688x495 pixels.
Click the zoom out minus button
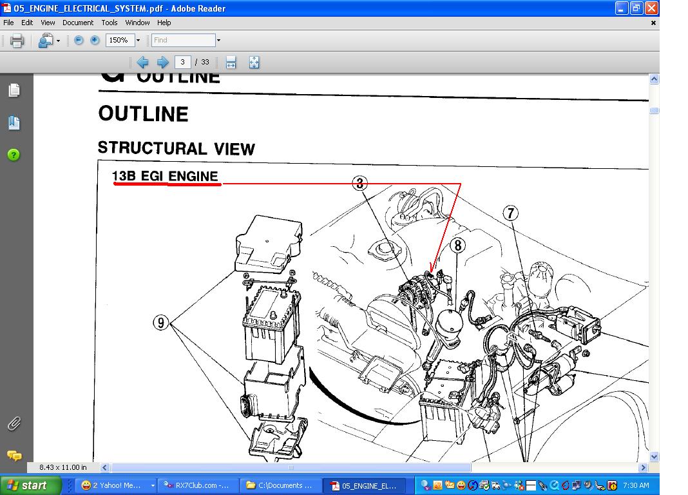[79, 40]
